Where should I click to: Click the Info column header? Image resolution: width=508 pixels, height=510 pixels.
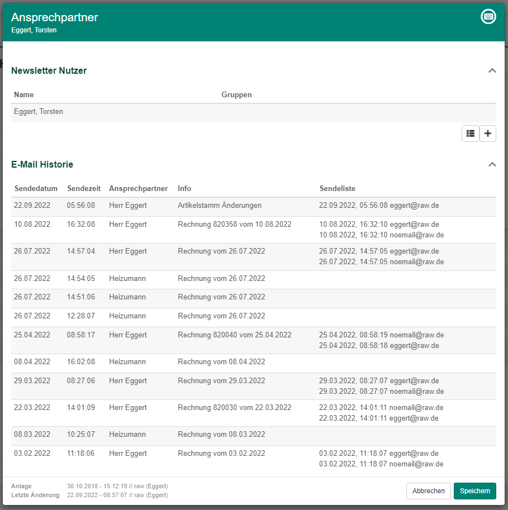coord(184,189)
